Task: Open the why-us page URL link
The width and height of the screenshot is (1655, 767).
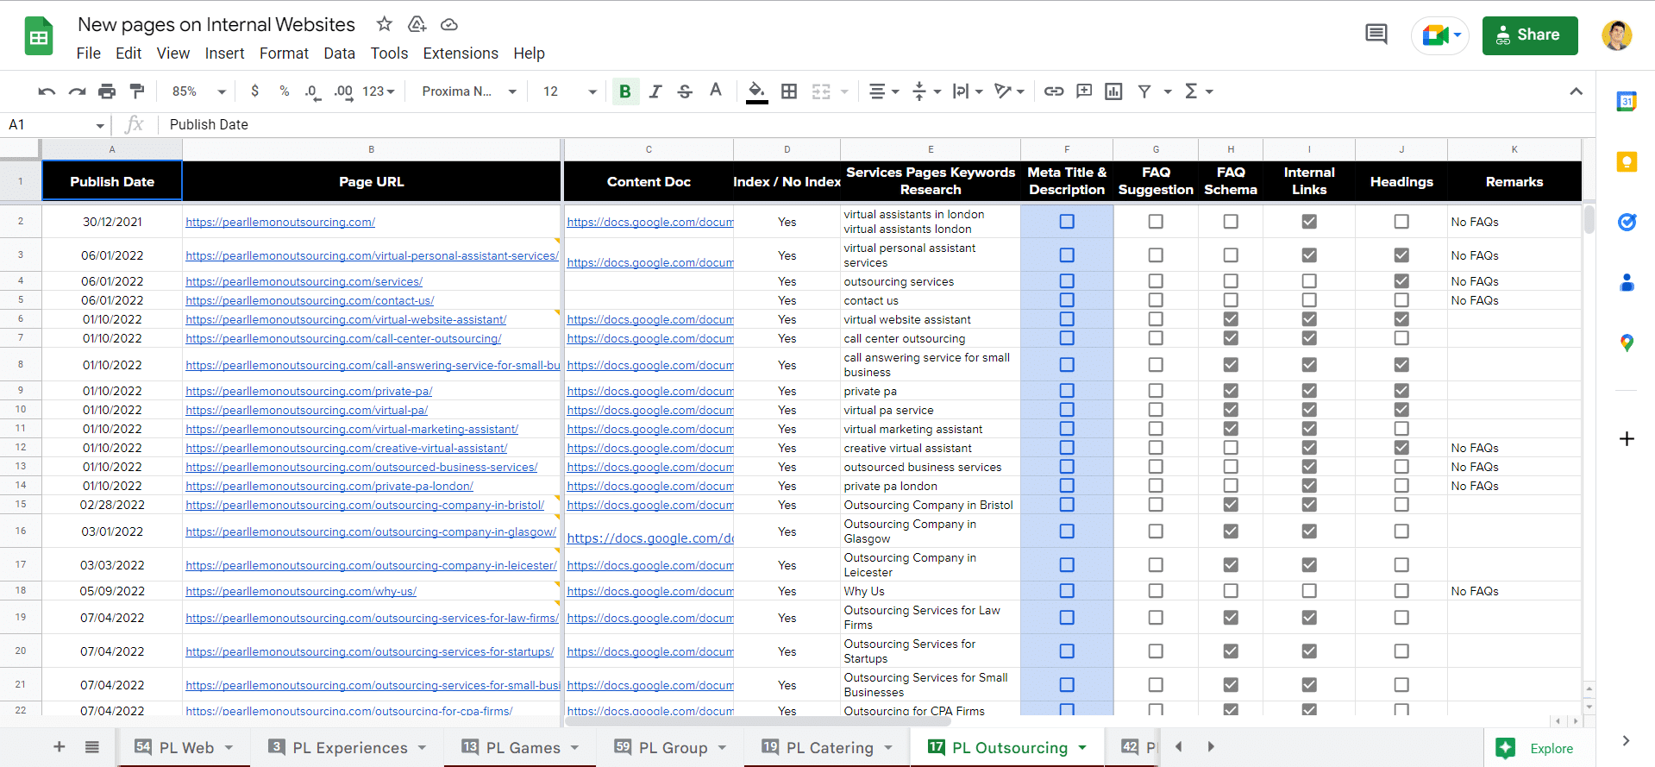Action: coord(301,591)
